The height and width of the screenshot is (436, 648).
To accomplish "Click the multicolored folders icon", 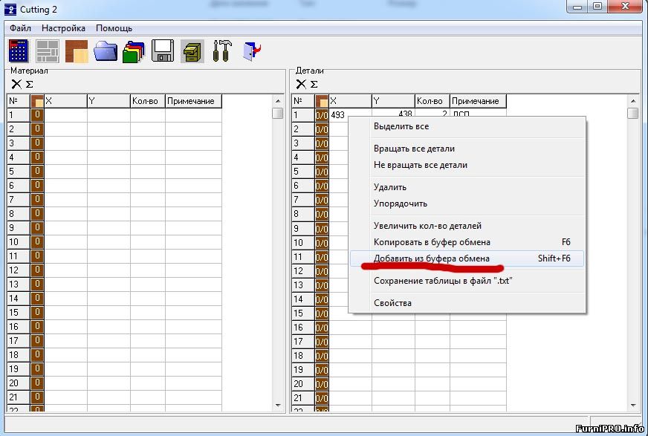I will pyautogui.click(x=134, y=51).
